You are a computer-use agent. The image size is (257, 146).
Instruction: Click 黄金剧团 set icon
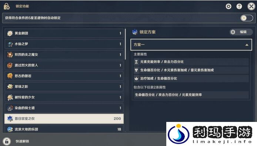(x=10, y=33)
